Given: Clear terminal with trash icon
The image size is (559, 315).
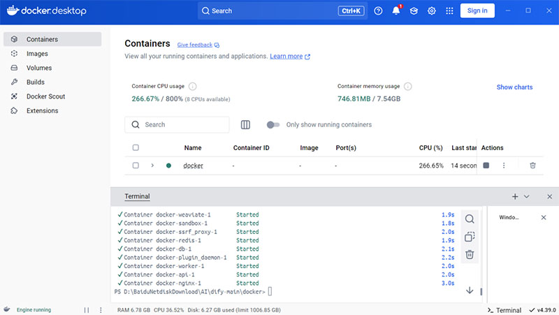Looking at the screenshot, I should point(470,254).
